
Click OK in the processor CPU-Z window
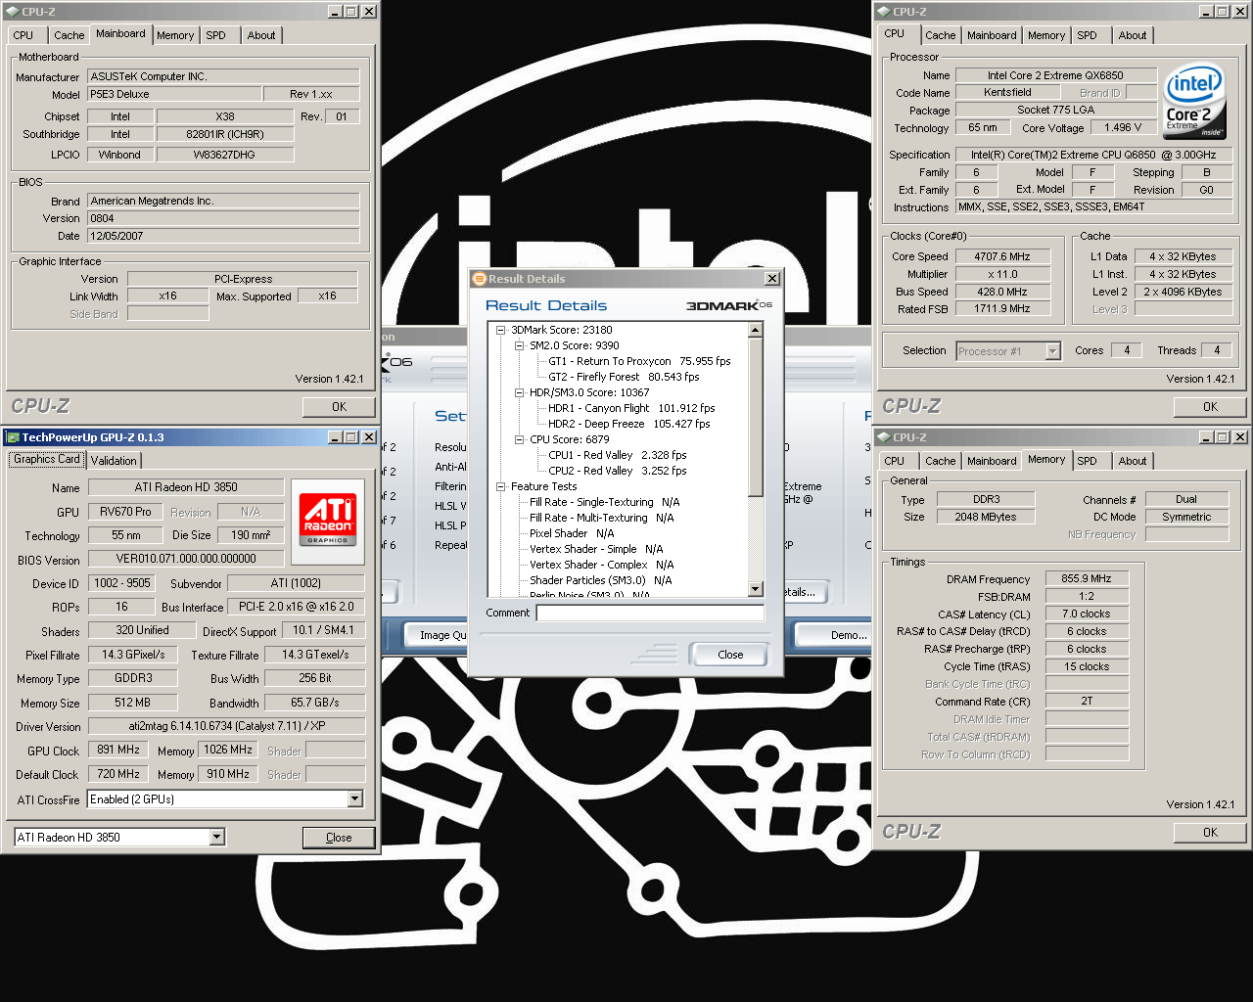[x=1210, y=407]
